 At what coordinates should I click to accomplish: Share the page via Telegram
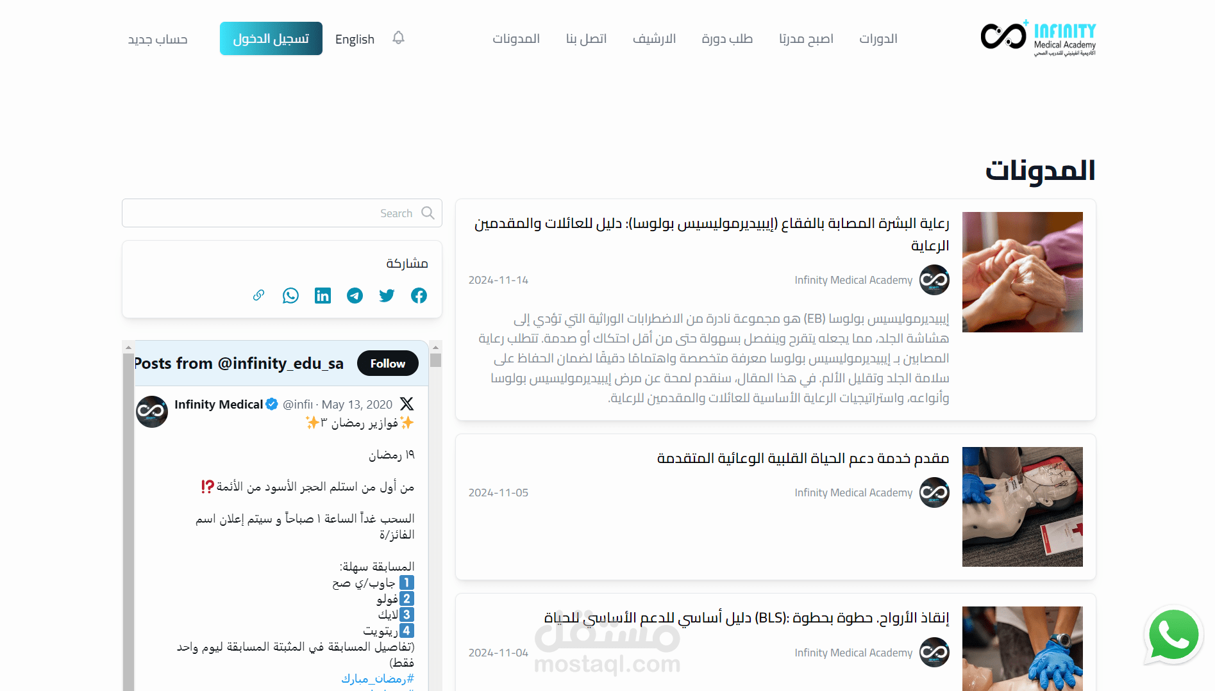[355, 295]
